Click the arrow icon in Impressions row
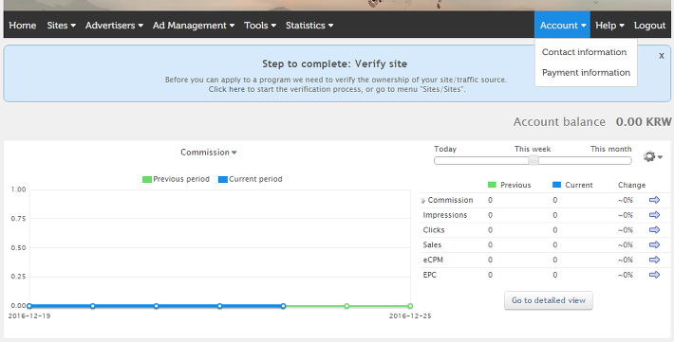The width and height of the screenshot is (674, 342). 654,215
